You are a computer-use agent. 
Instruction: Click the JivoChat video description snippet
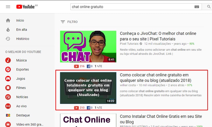(x=161, y=52)
